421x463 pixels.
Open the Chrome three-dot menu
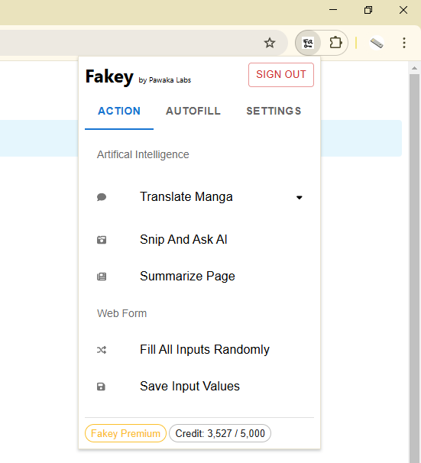404,43
